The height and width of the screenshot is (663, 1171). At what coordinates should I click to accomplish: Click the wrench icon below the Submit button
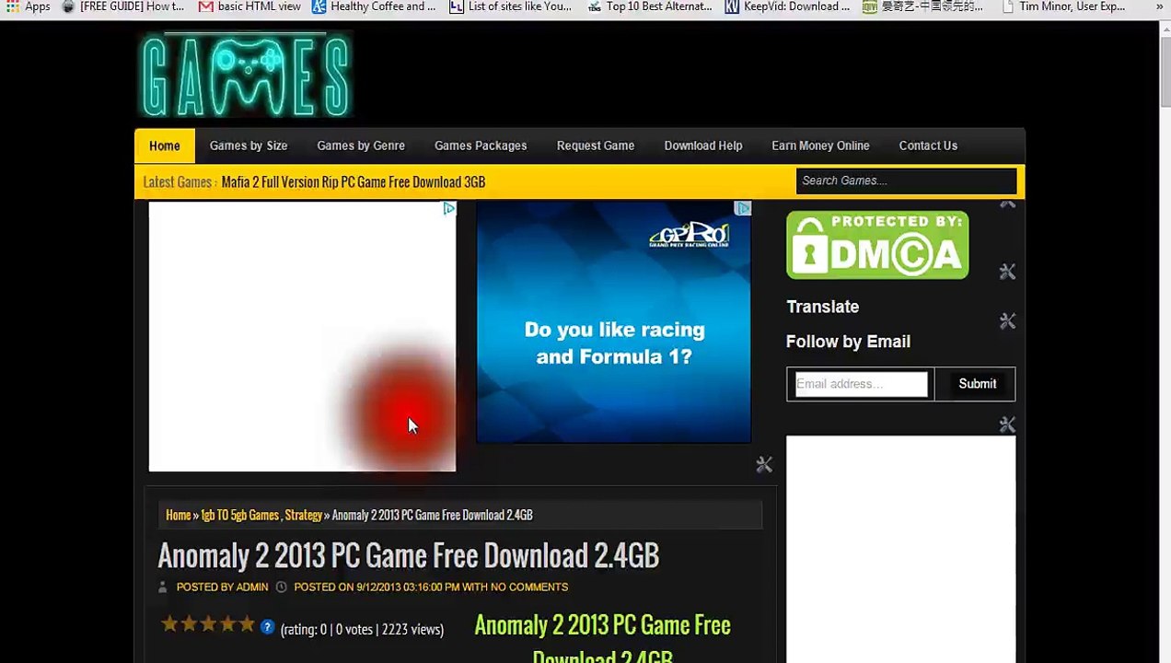pos(1007,425)
